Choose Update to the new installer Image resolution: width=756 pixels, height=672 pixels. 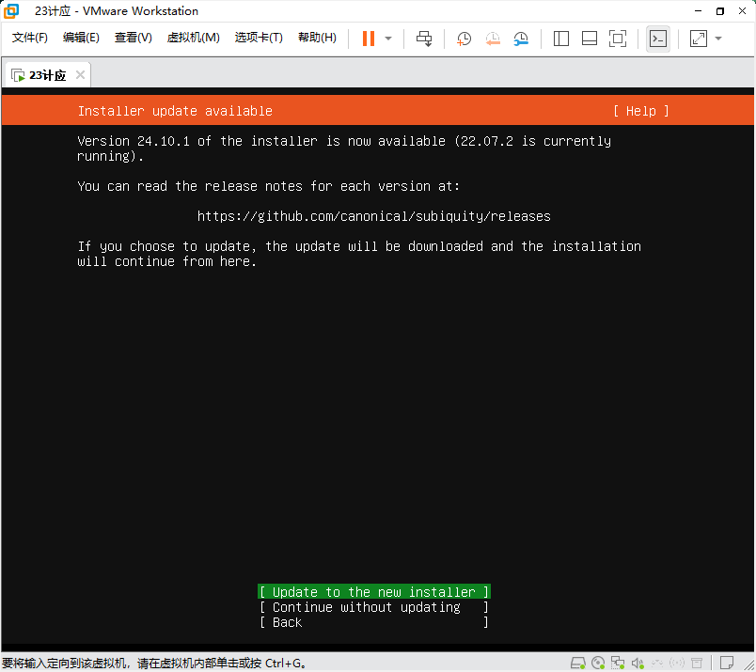click(374, 591)
